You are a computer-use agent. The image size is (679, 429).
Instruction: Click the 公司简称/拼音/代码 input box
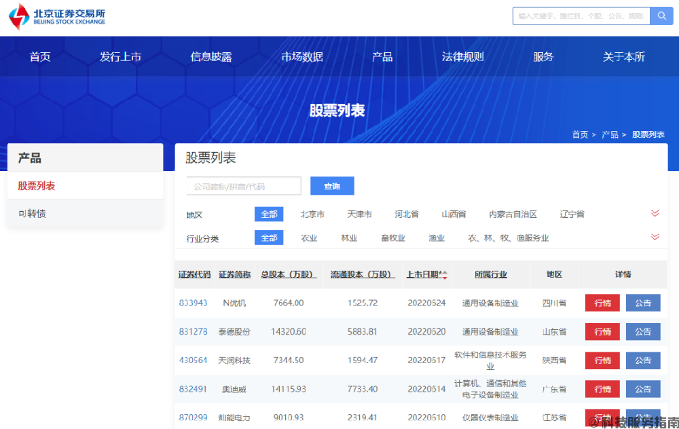[244, 186]
